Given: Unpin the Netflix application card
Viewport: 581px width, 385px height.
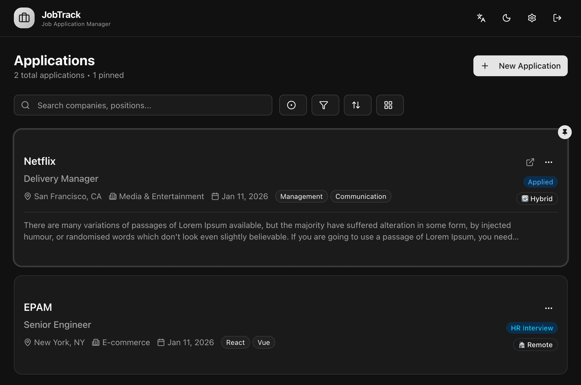Looking at the screenshot, I should (x=565, y=132).
